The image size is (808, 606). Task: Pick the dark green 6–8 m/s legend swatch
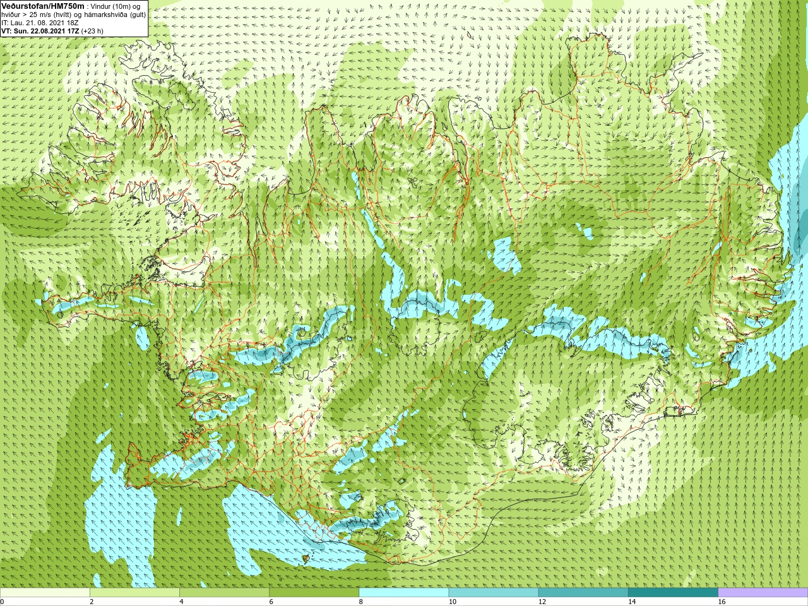[314, 593]
